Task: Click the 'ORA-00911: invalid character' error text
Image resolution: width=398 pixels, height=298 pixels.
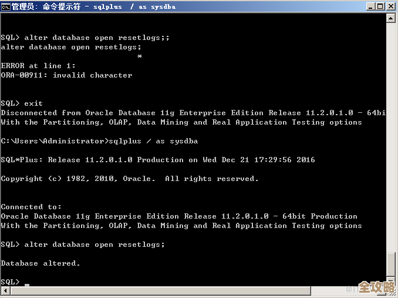Action: (66, 75)
